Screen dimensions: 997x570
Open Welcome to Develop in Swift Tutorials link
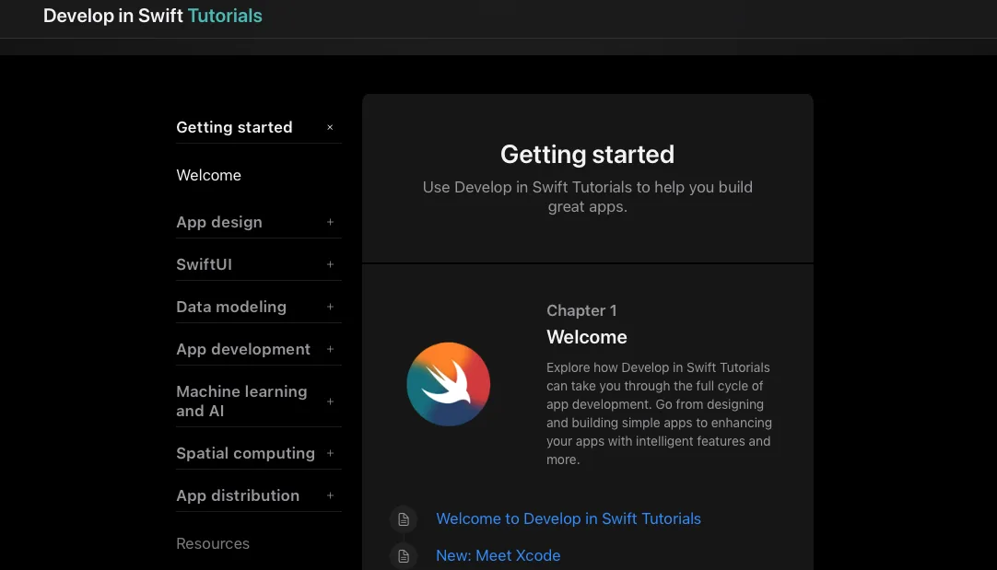(x=569, y=518)
